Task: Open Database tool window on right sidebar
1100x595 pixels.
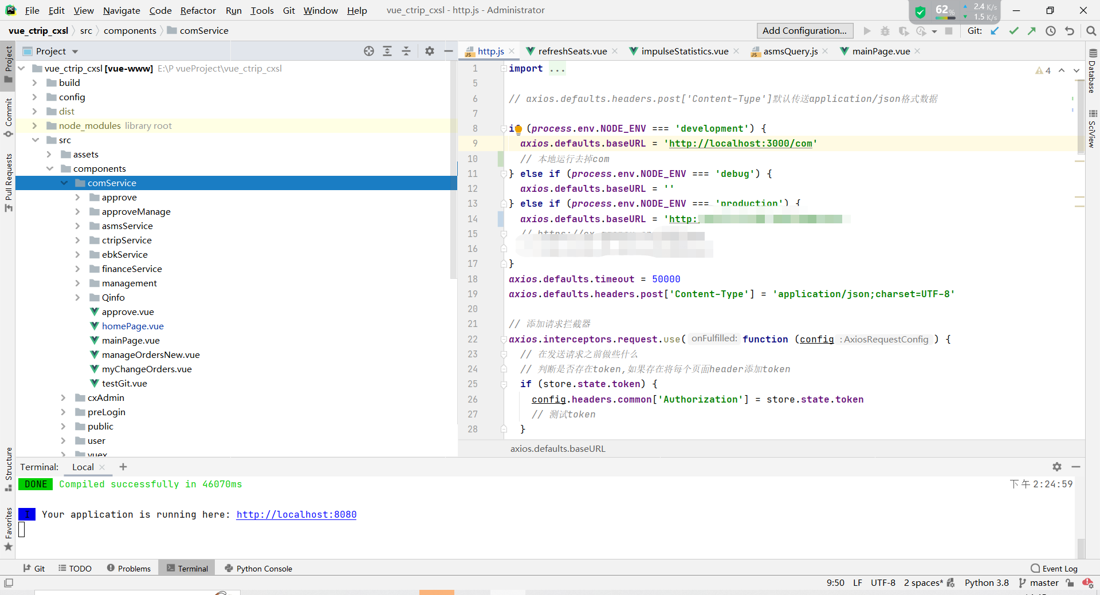Action: pos(1093,70)
